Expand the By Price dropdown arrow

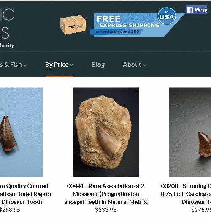[72, 65]
